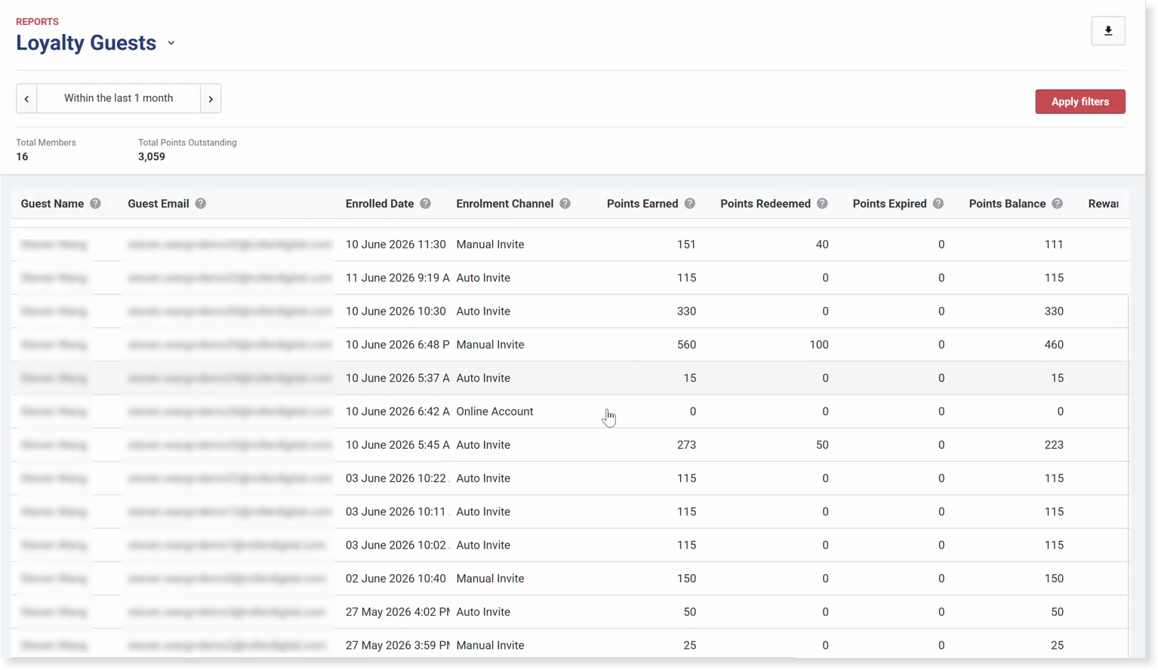The width and height of the screenshot is (1158, 670).
Task: Select enrolled date '03 June 2026 10:11'
Action: (397, 512)
